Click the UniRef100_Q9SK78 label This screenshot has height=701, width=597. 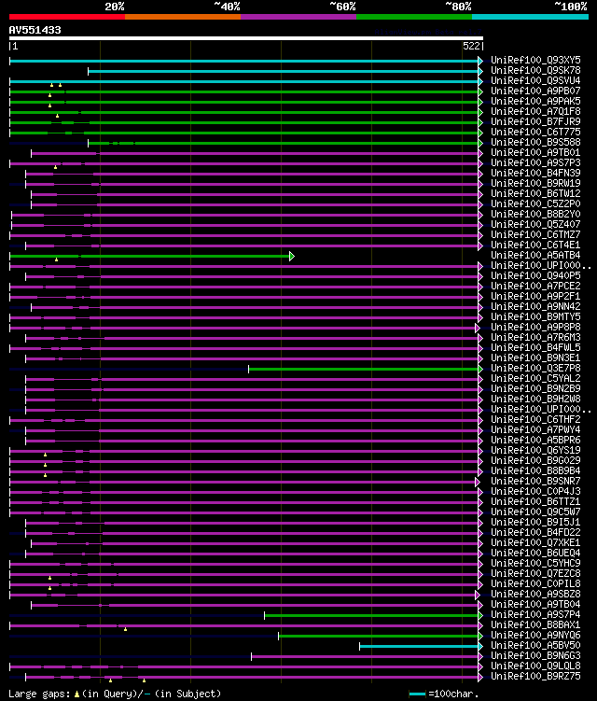click(x=535, y=70)
